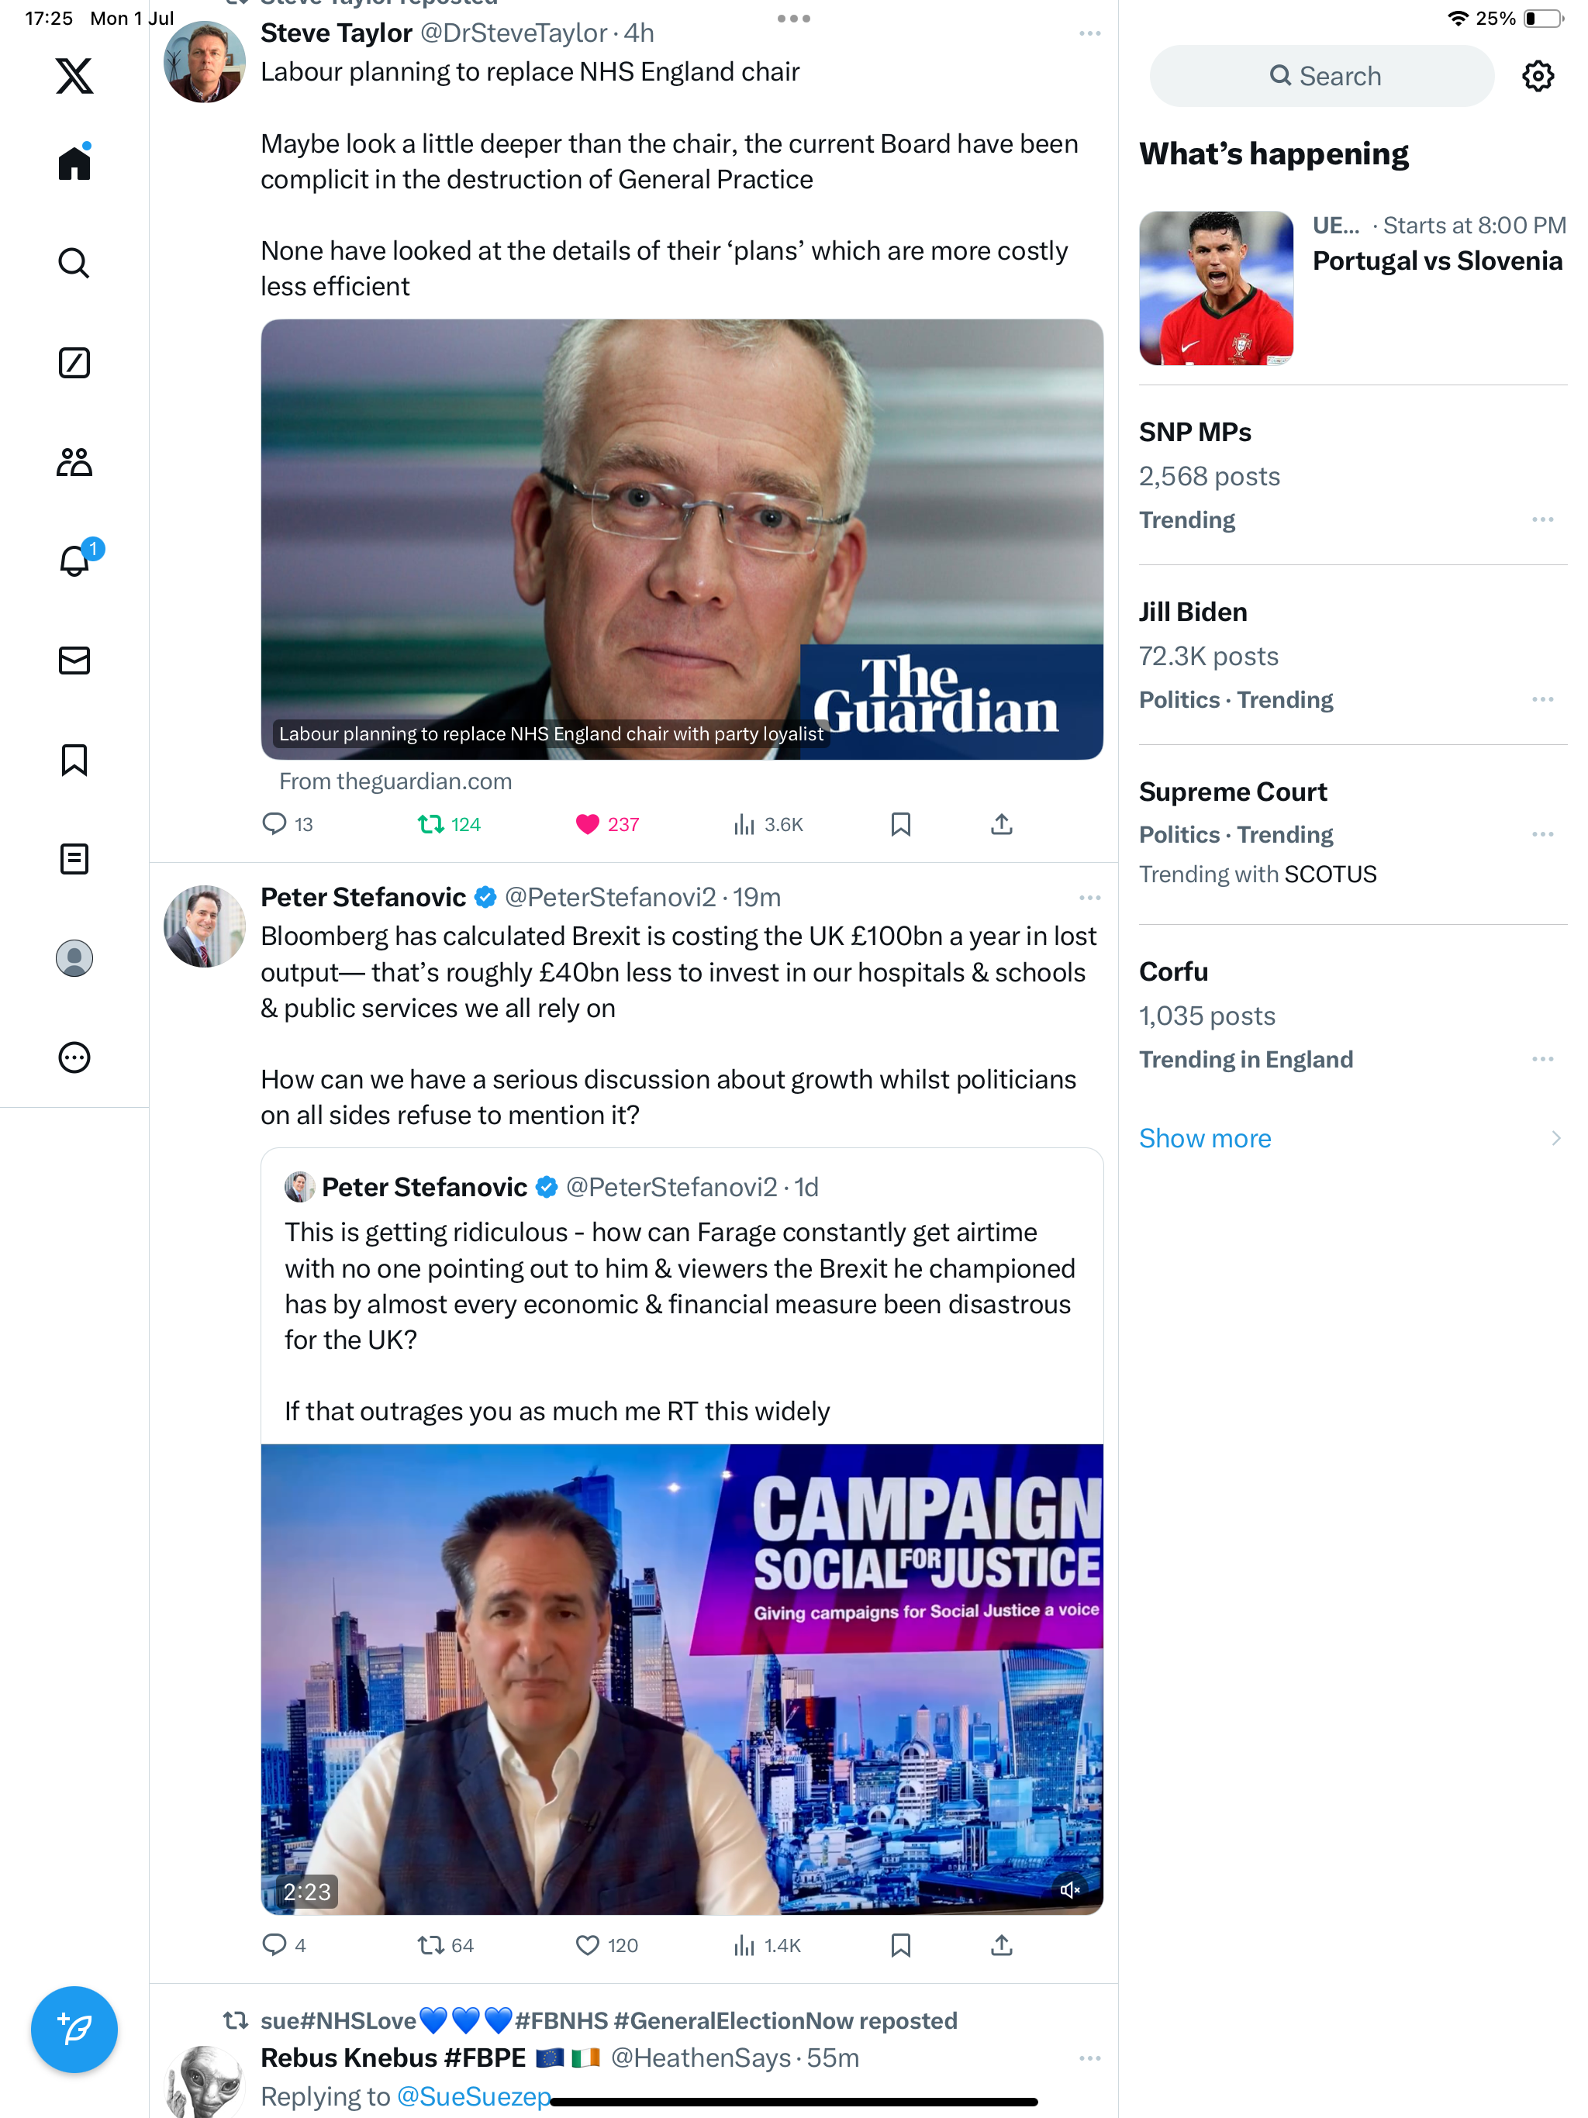Unmute the Campaign for Social Justice video
This screenshot has height=2118, width=1588.
point(1070,1889)
